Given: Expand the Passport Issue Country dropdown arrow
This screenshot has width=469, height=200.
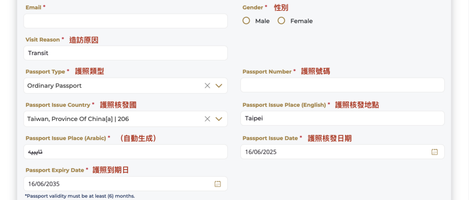Looking at the screenshot, I should click(218, 119).
